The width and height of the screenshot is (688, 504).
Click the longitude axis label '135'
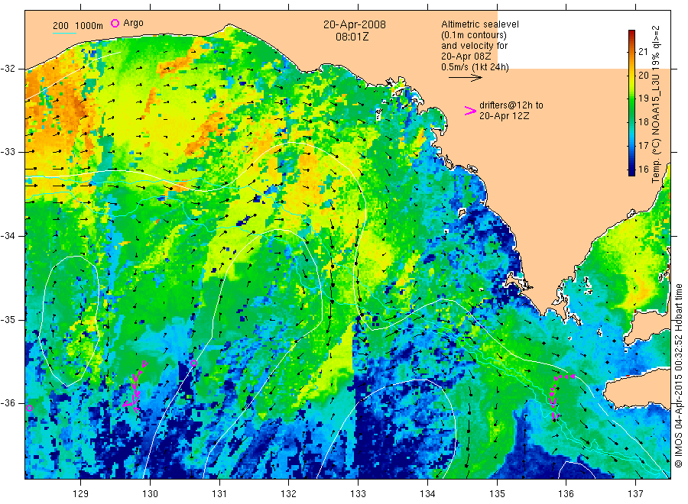click(x=497, y=493)
